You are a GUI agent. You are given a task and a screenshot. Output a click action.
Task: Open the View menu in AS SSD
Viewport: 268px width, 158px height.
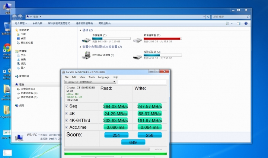82,77
